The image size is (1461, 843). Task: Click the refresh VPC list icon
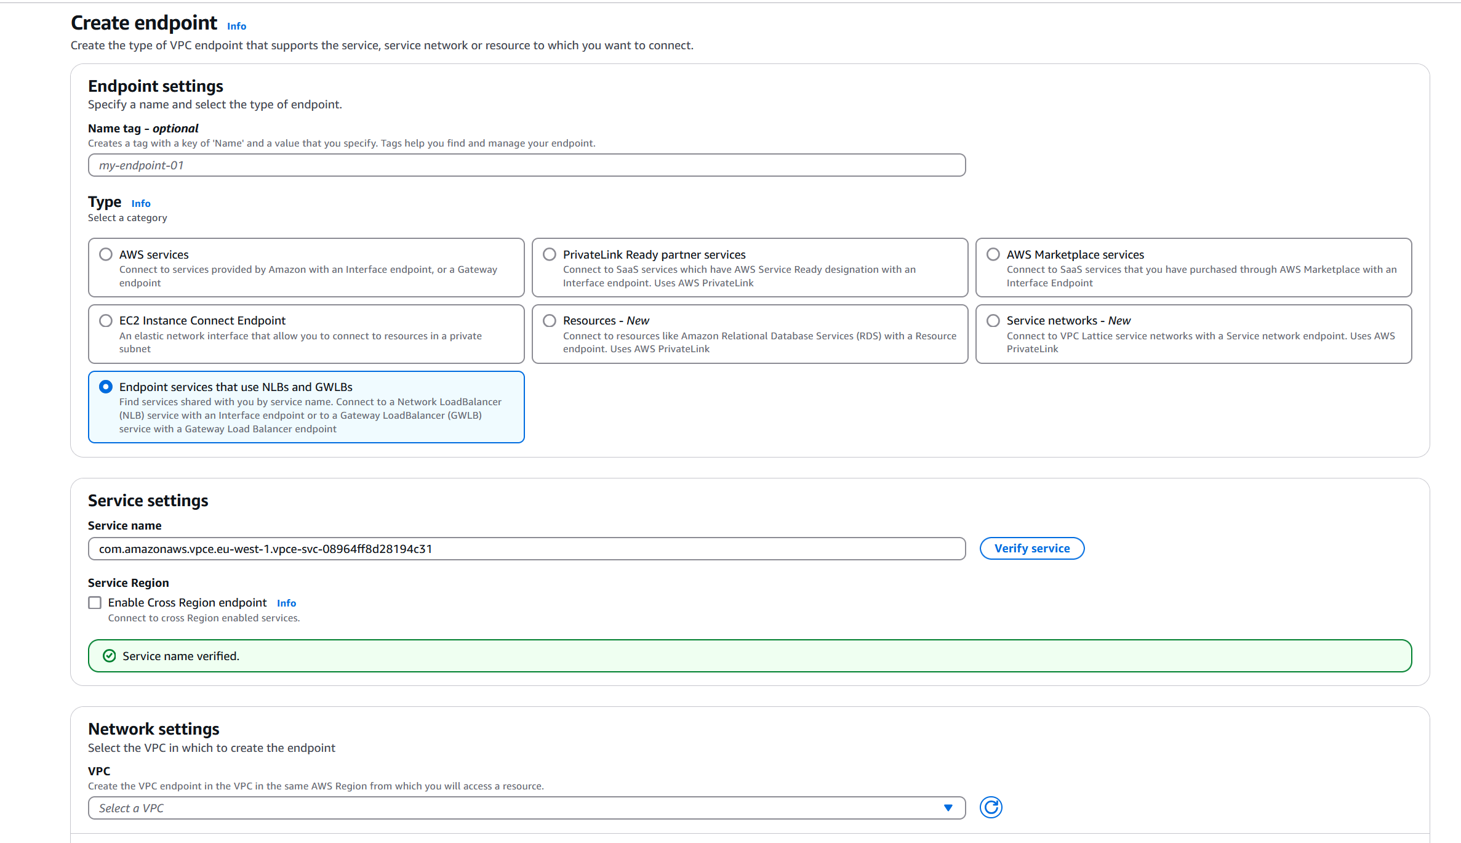coord(991,807)
